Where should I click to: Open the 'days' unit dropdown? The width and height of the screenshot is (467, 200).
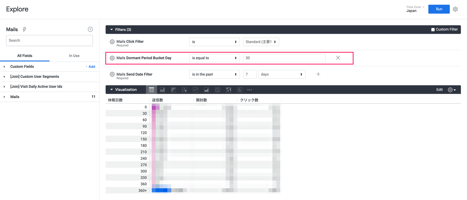tap(281, 74)
